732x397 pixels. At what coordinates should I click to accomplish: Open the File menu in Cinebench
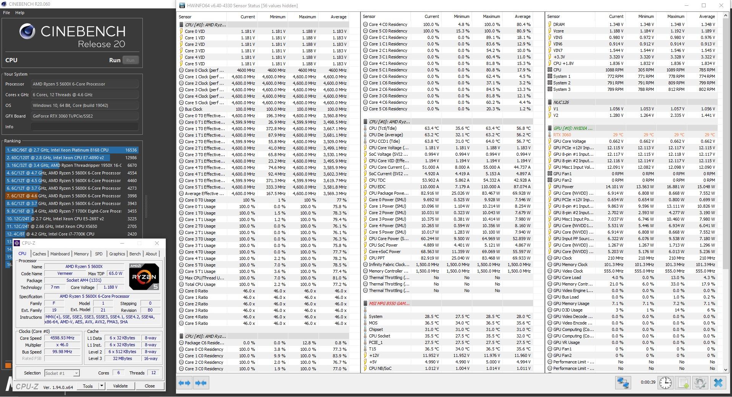point(6,13)
